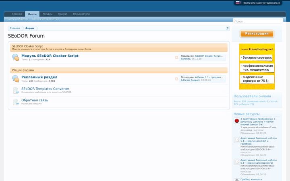290x181 pixels.
Task: Open the Sanchez user profile link
Action: click(186, 59)
